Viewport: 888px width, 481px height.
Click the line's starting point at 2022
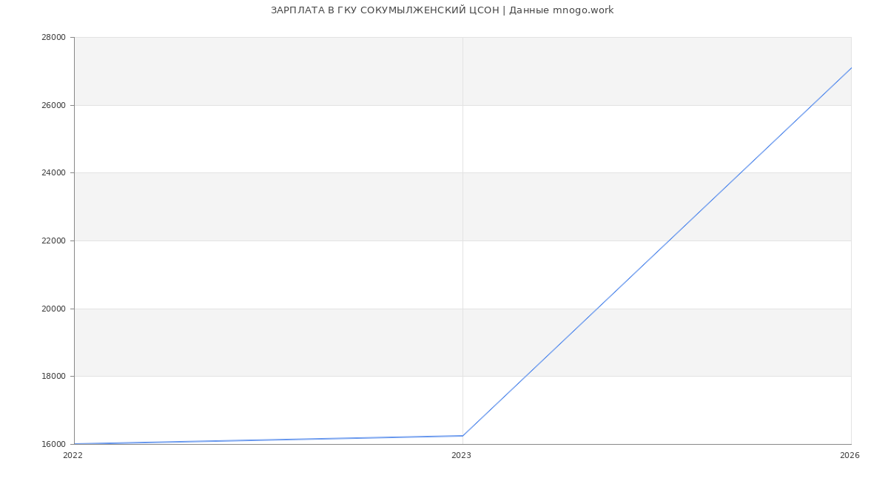click(75, 444)
